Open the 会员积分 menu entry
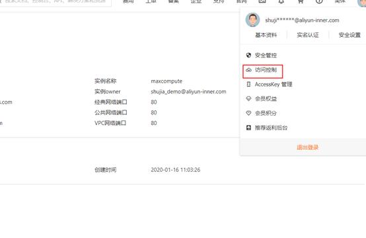 (x=266, y=113)
